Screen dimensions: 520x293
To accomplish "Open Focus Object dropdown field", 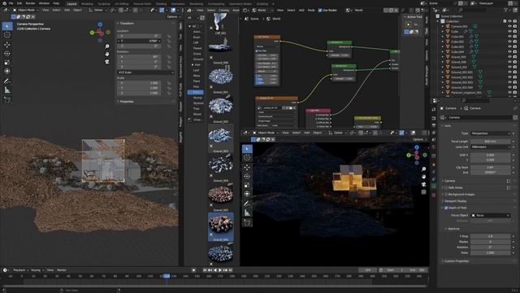I will point(490,215).
